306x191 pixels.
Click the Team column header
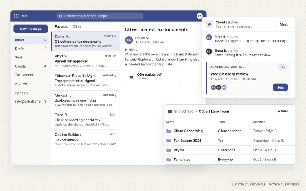pos(222,122)
